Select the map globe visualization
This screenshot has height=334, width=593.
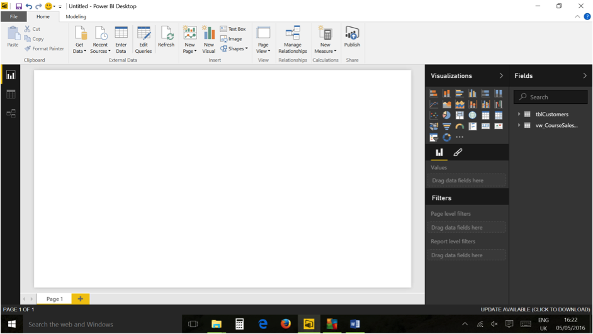[x=472, y=115]
